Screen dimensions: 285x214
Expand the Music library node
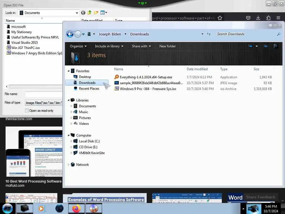tap(71, 112)
